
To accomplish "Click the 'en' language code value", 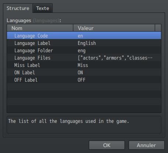I will [80, 36].
